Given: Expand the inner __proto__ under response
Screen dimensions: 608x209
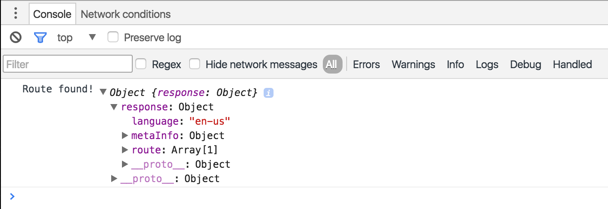Looking at the screenshot, I should tap(125, 165).
